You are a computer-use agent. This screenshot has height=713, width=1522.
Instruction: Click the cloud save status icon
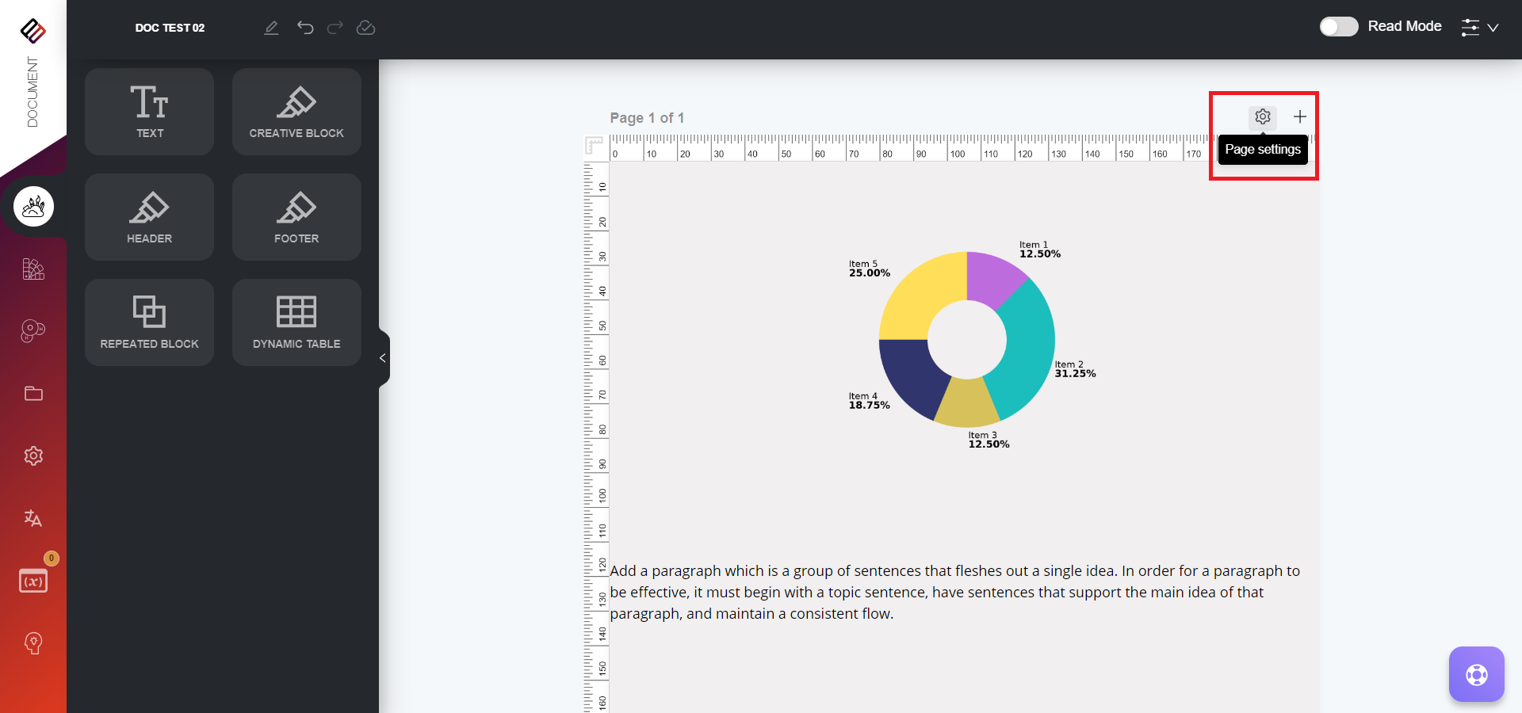click(x=365, y=28)
